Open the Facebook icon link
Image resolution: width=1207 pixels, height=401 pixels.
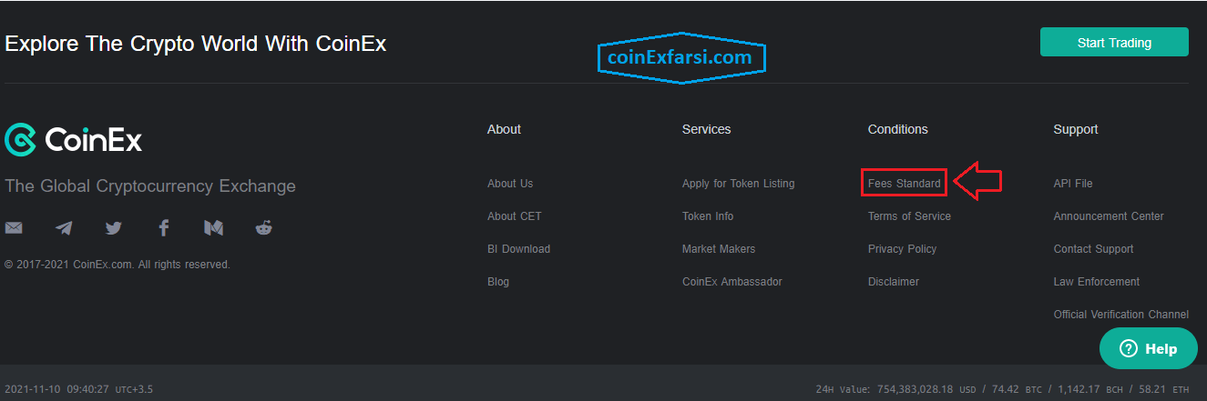point(164,227)
